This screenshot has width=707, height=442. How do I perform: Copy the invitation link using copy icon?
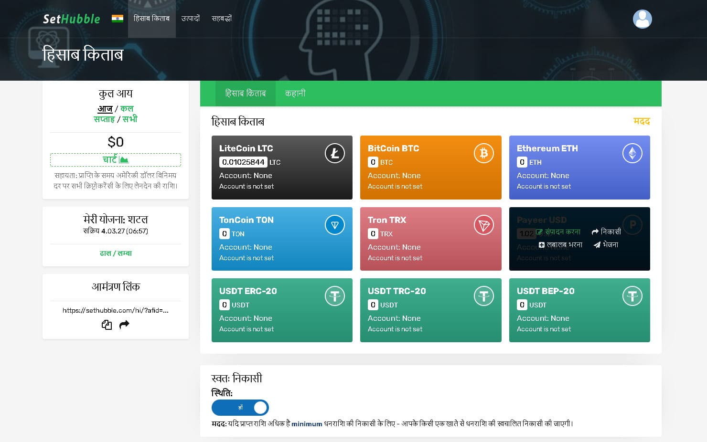[107, 325]
